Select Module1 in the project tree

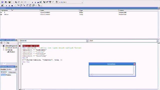pos(11,52)
